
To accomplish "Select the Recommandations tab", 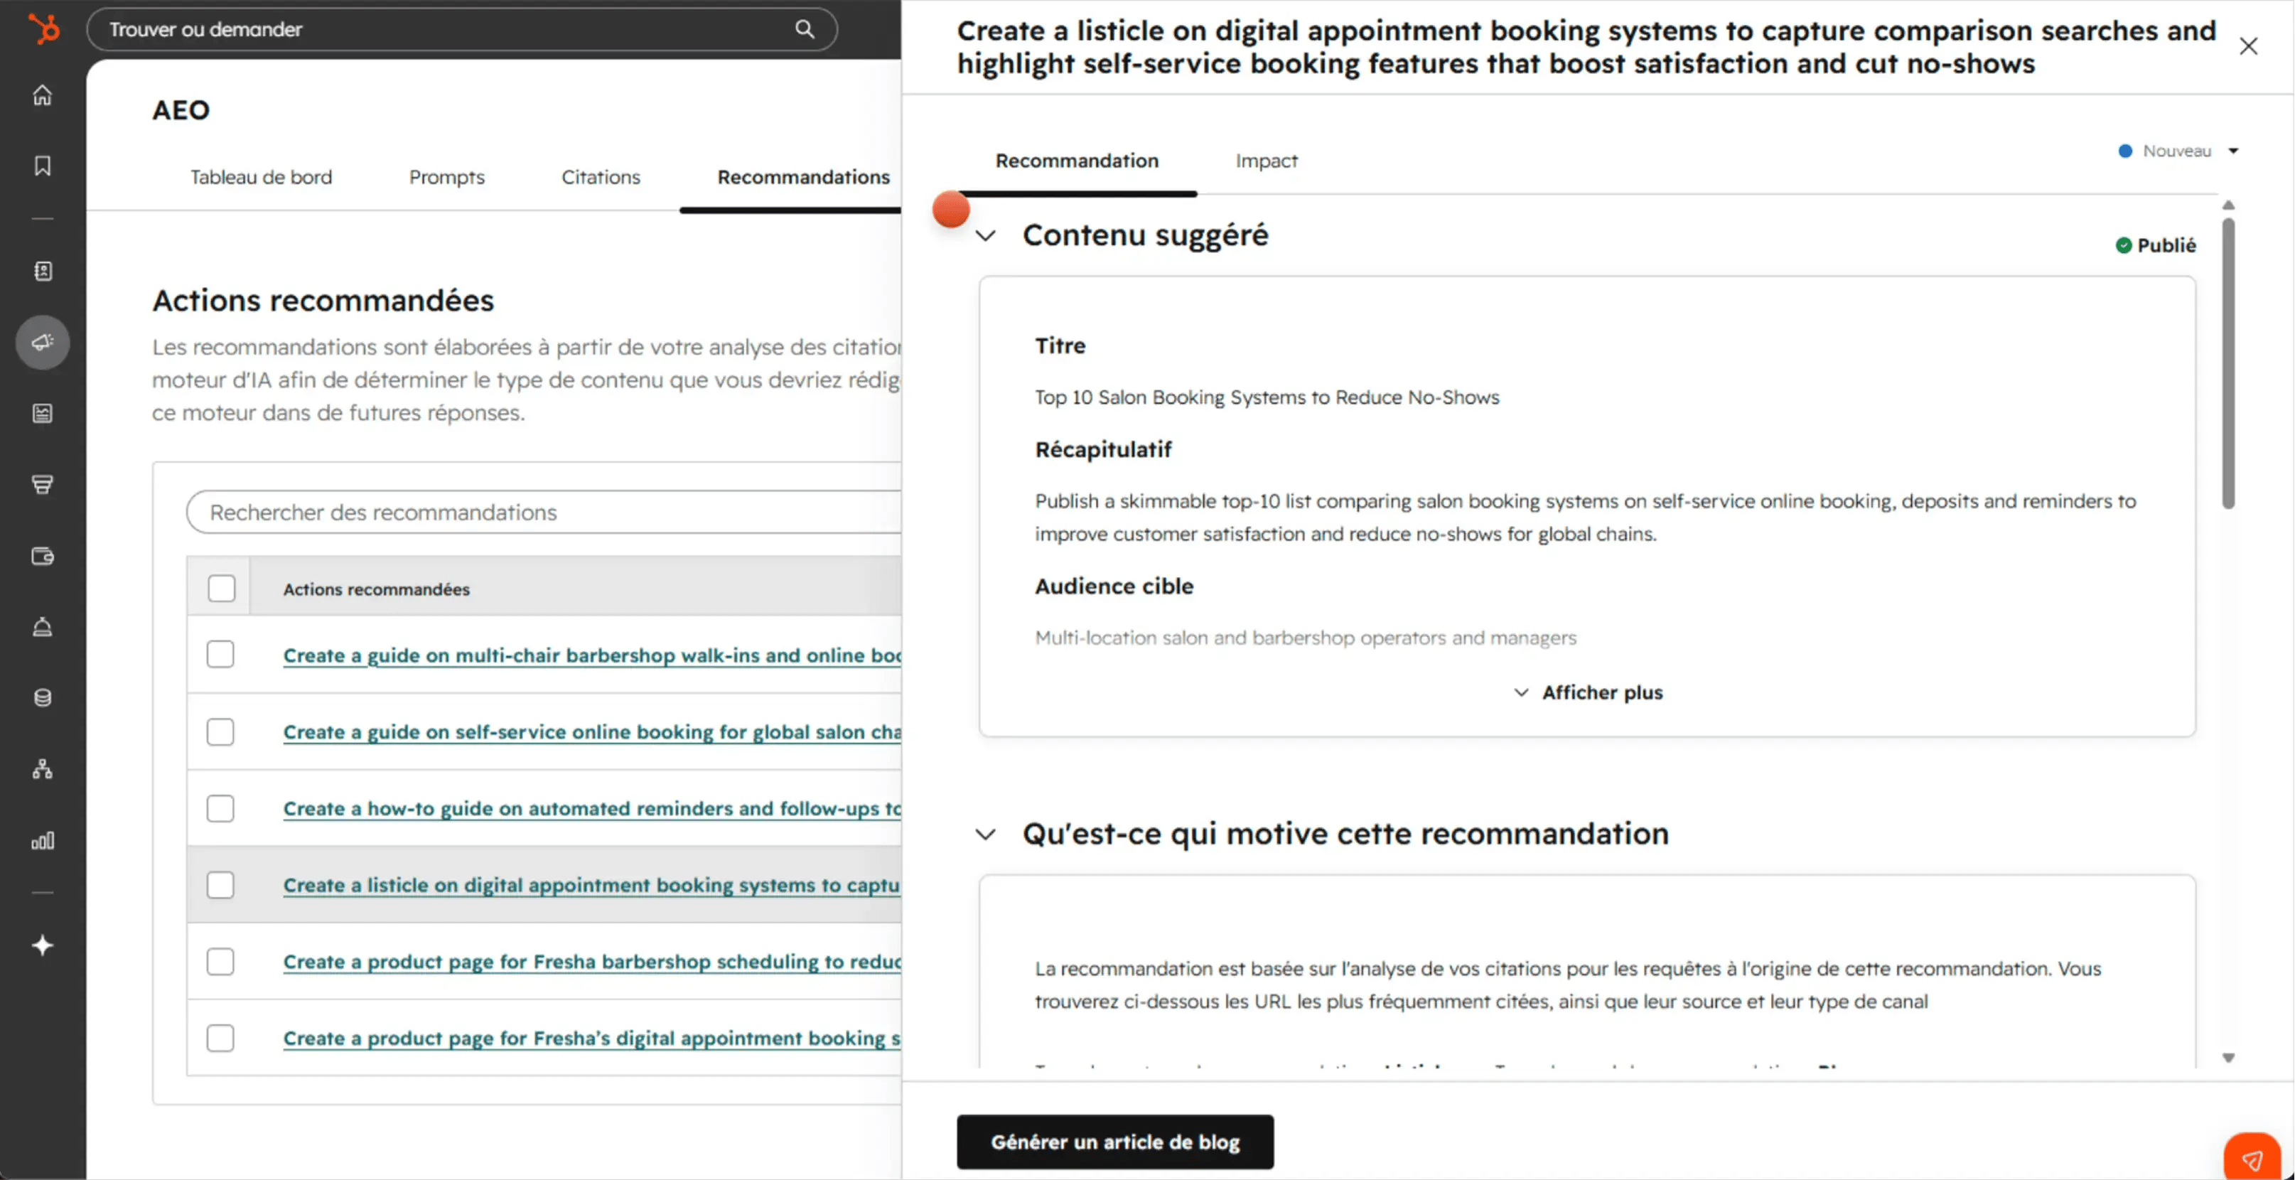I will (x=802, y=176).
